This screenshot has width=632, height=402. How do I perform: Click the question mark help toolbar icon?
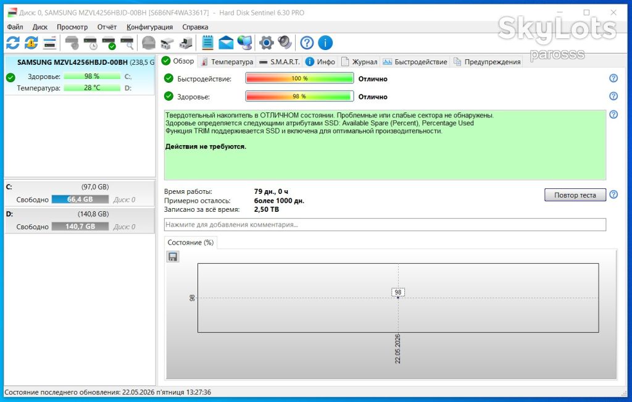pyautogui.click(x=307, y=43)
